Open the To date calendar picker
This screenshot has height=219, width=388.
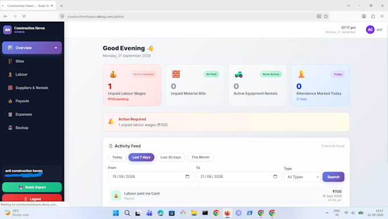(275, 177)
